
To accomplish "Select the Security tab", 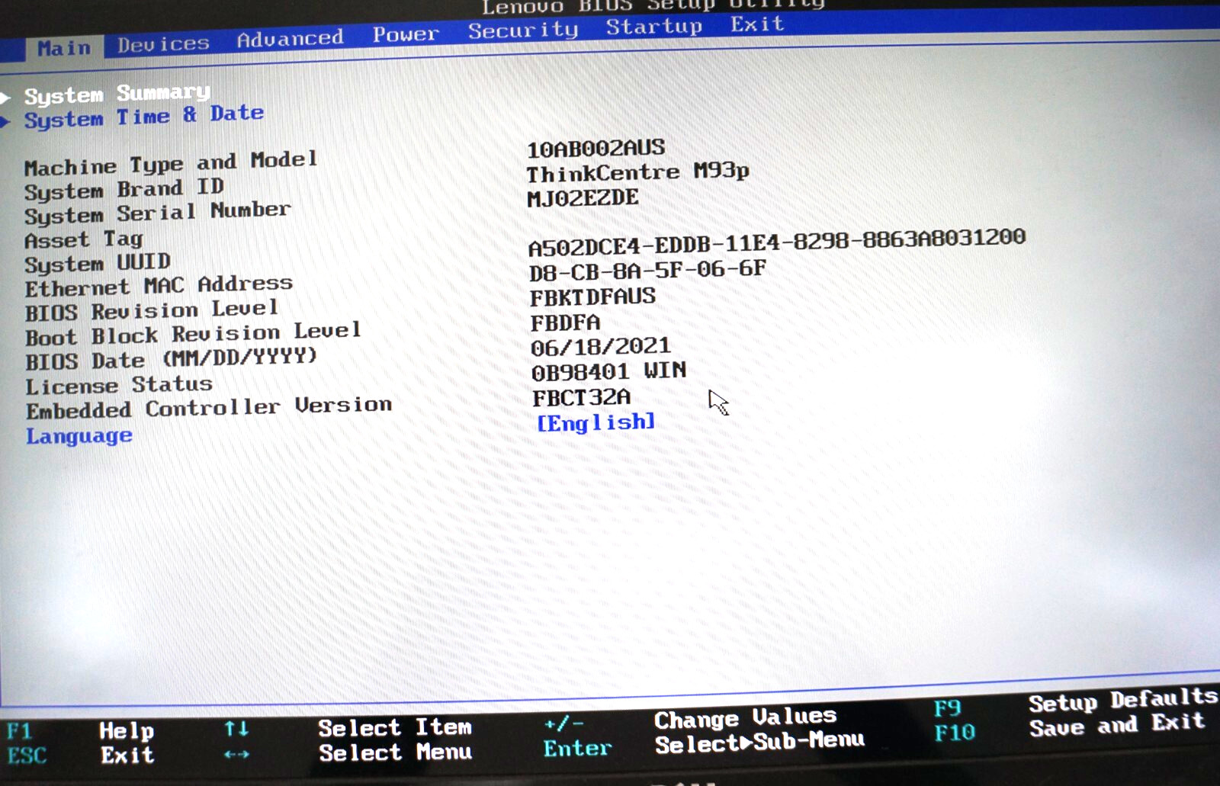I will coord(523,30).
